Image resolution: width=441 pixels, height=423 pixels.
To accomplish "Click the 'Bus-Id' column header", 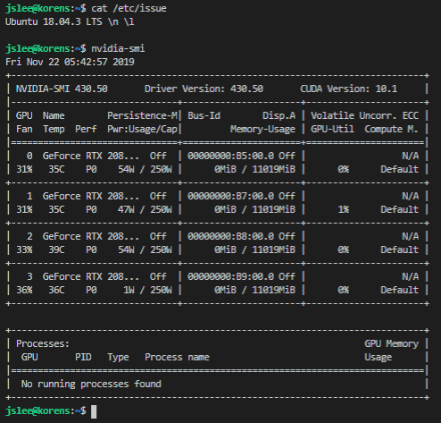I will coord(204,115).
